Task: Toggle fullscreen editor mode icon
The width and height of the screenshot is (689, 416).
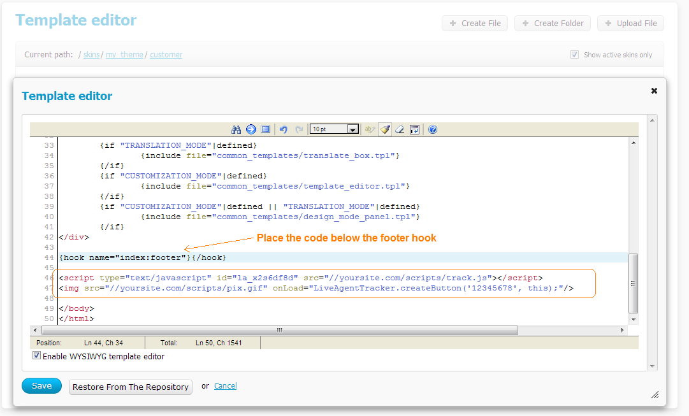Action: point(266,129)
